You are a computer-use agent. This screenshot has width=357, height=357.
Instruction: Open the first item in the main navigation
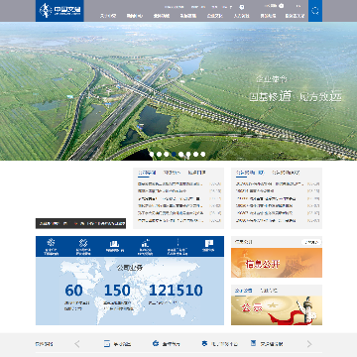tap(108, 16)
